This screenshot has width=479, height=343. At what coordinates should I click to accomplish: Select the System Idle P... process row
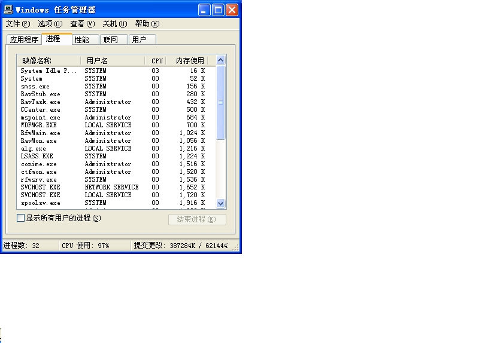click(116, 71)
